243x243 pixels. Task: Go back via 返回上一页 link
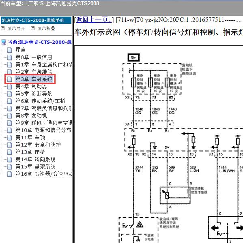93,20
